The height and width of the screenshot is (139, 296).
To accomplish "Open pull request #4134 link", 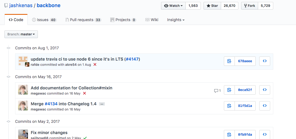I will coord(51,104).
